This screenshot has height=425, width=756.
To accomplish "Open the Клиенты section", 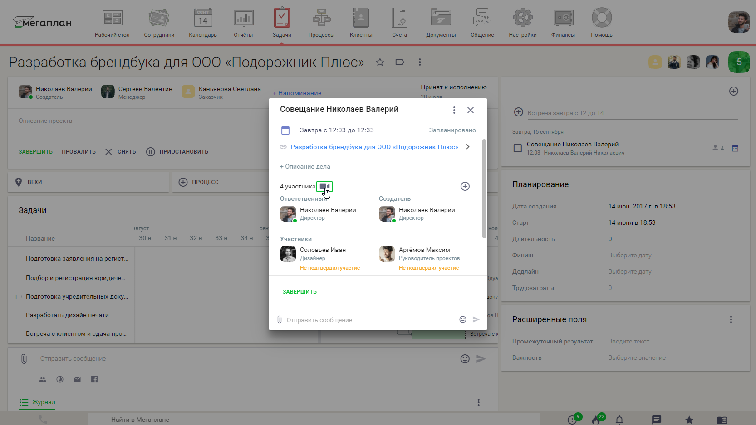I will 361,23.
